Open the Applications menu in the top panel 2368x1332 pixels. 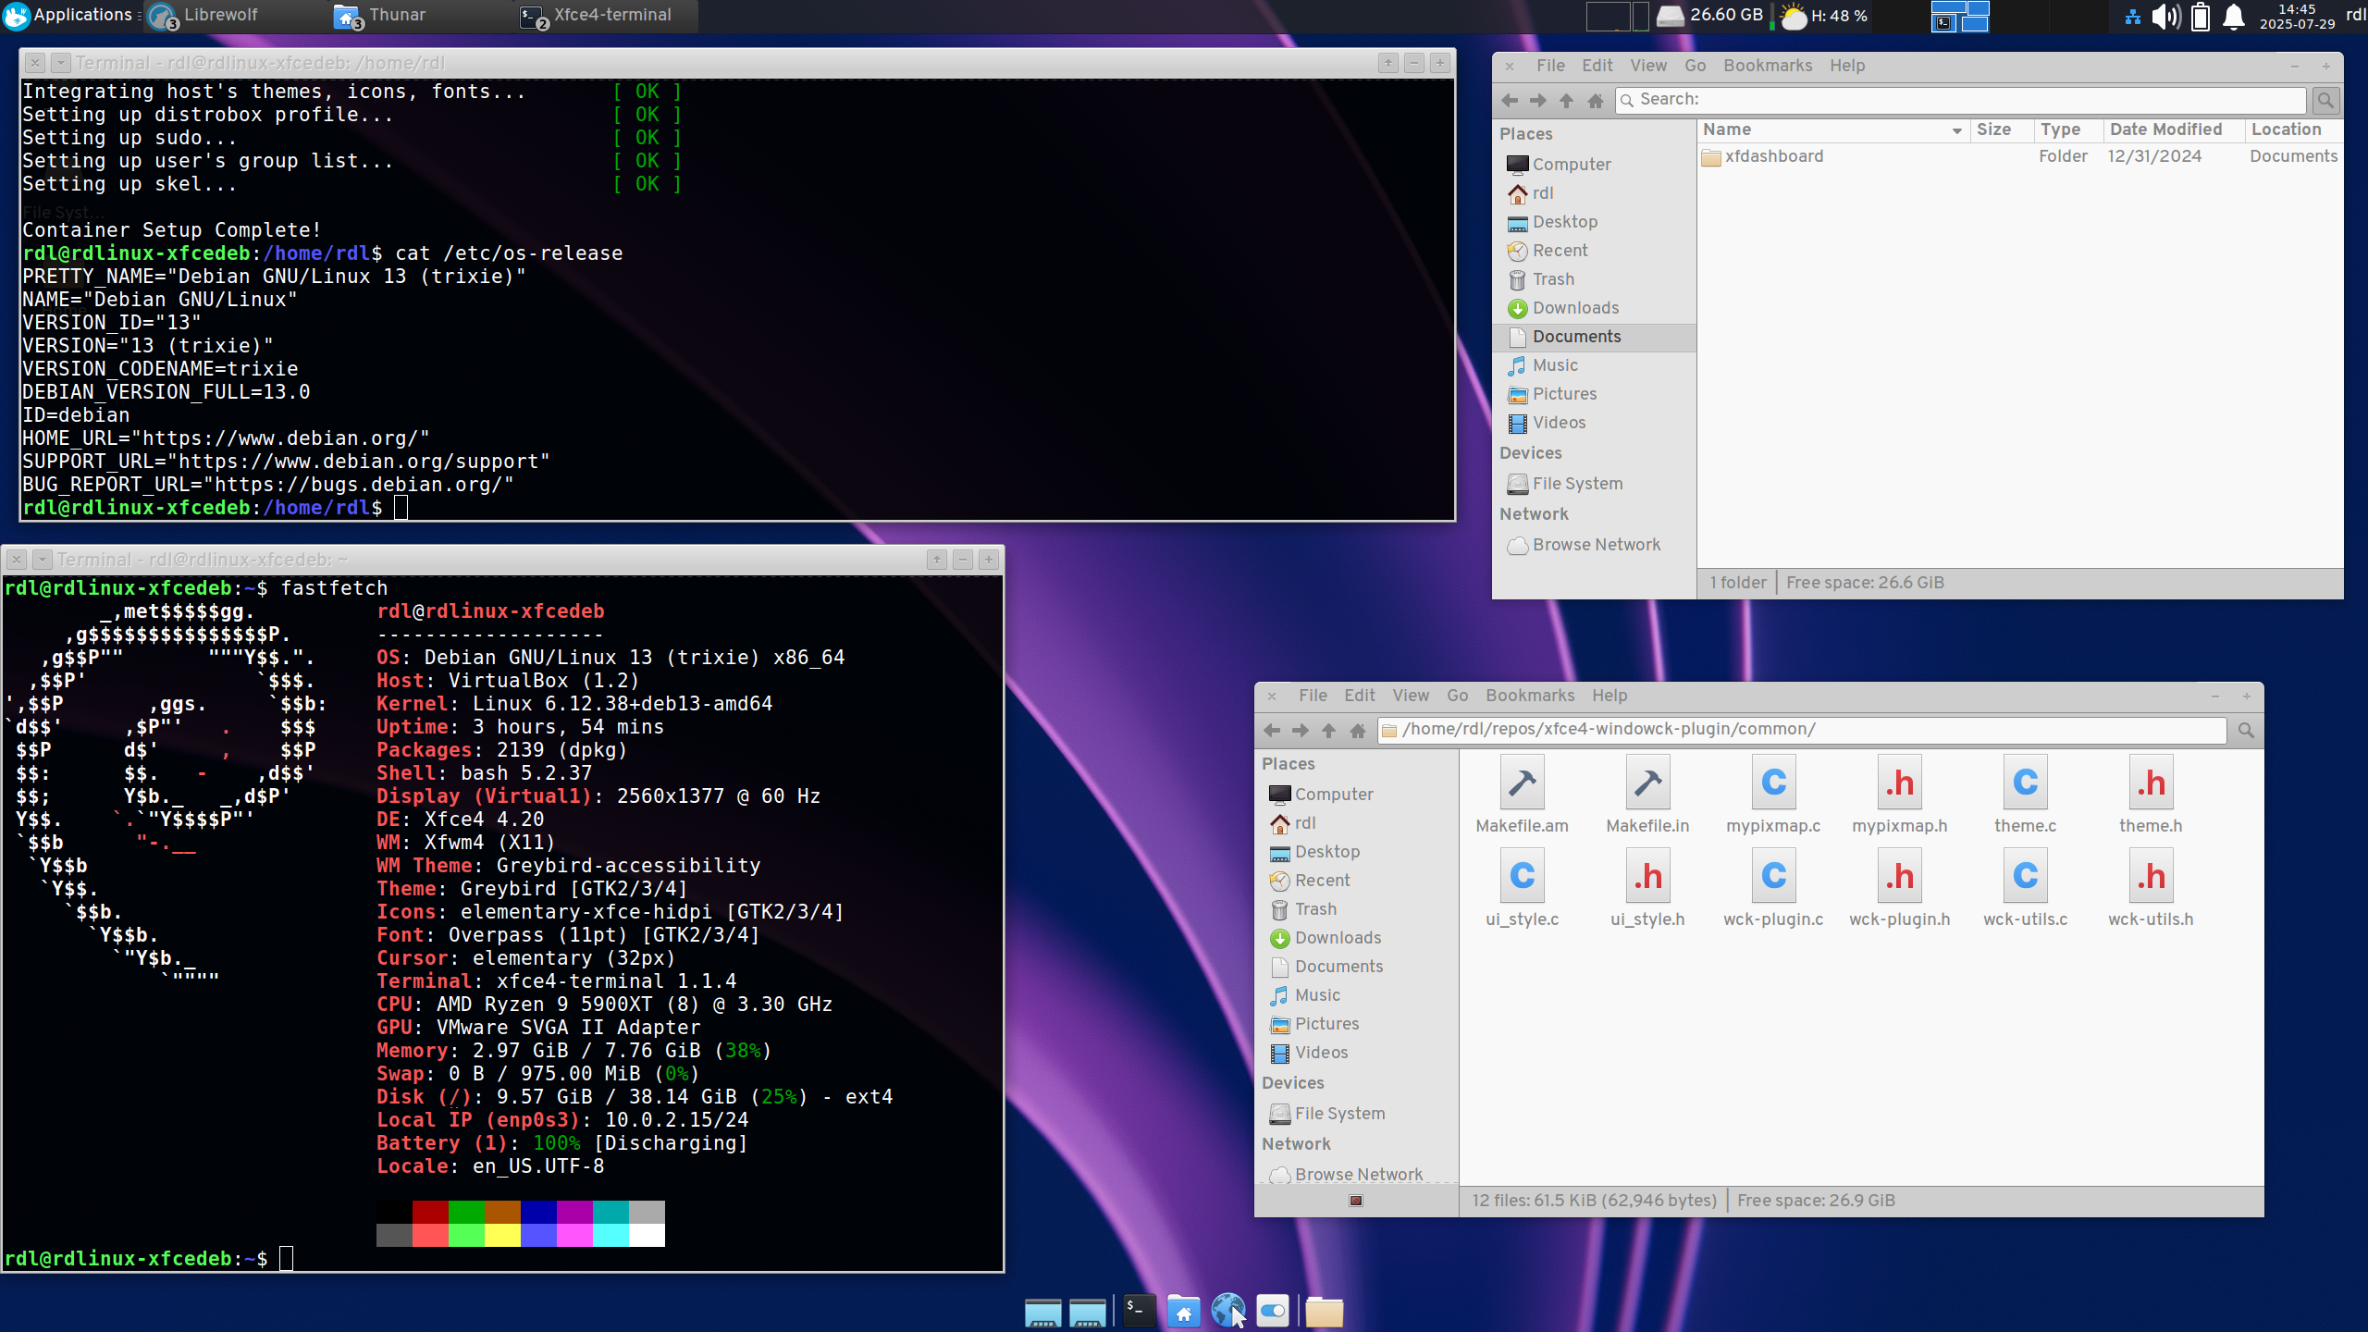click(x=68, y=16)
